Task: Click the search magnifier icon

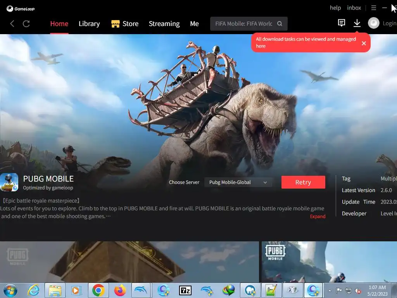Action: coord(280,24)
